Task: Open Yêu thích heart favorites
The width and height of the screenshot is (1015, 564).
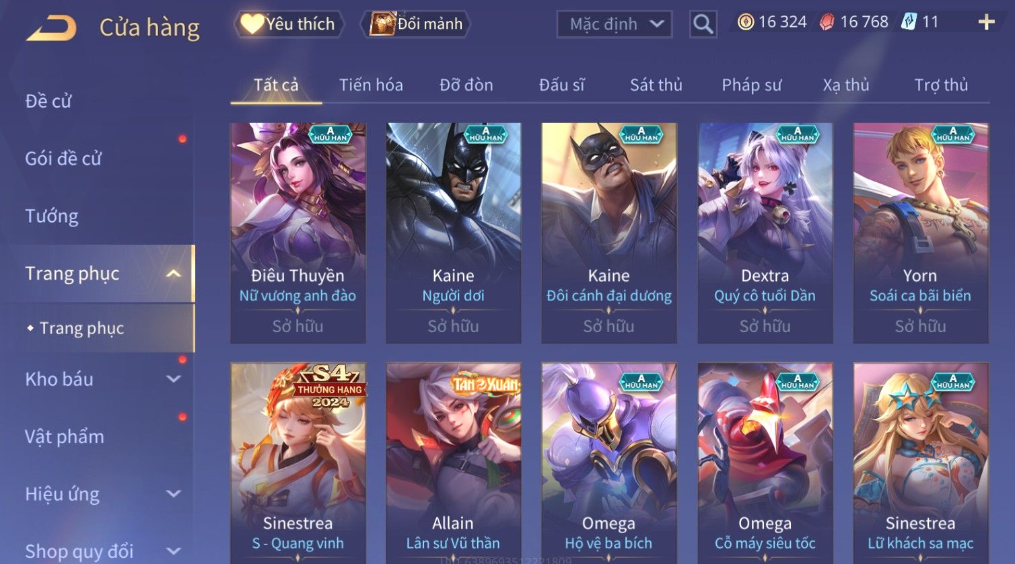Action: pyautogui.click(x=288, y=24)
